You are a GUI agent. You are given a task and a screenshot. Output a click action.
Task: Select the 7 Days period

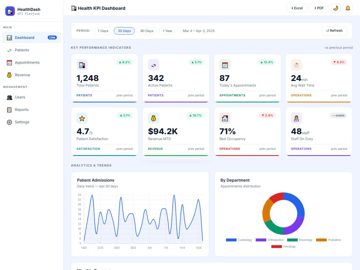(x=103, y=31)
